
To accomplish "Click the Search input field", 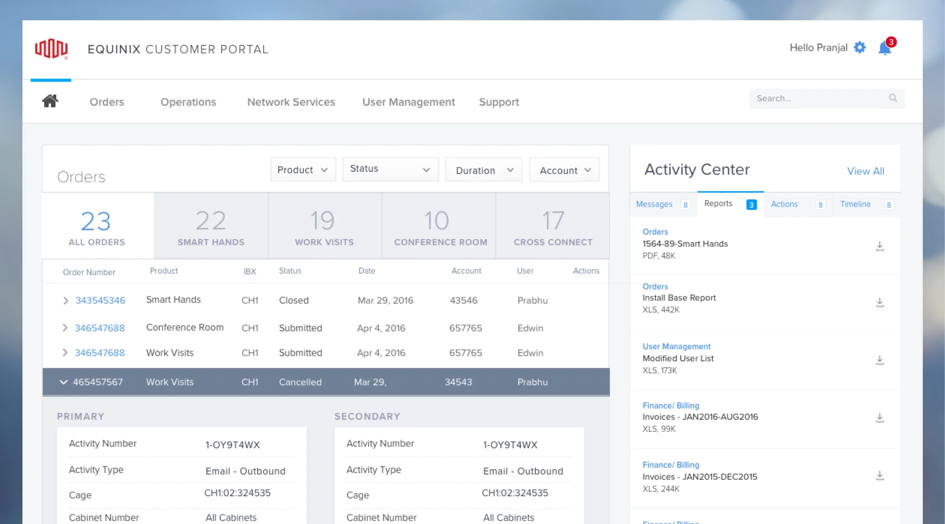I will (x=827, y=98).
